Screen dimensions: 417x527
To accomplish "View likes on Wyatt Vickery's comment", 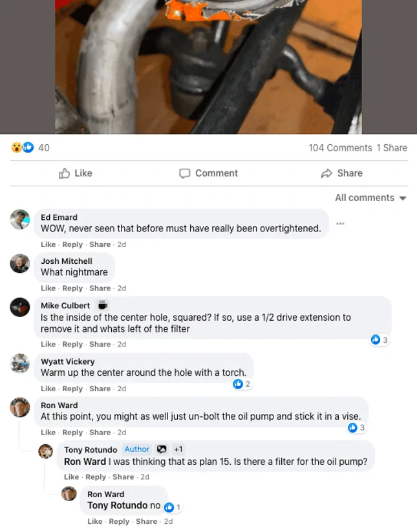I will click(x=242, y=384).
